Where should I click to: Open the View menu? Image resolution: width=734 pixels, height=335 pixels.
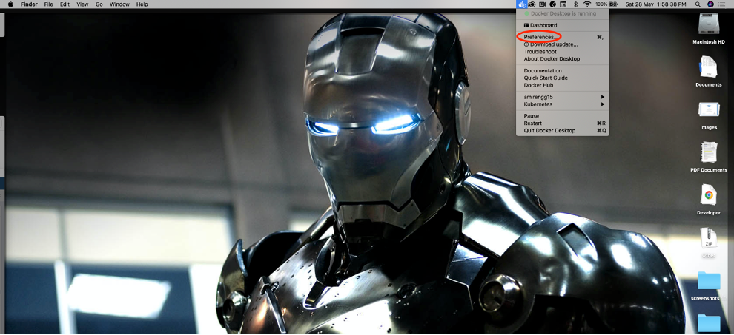click(82, 4)
